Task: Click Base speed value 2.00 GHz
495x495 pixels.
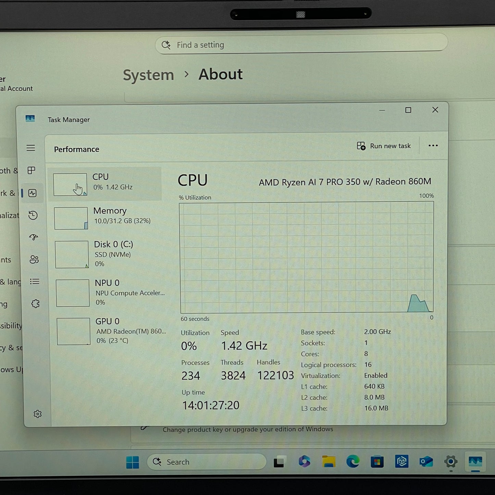Action: (378, 332)
